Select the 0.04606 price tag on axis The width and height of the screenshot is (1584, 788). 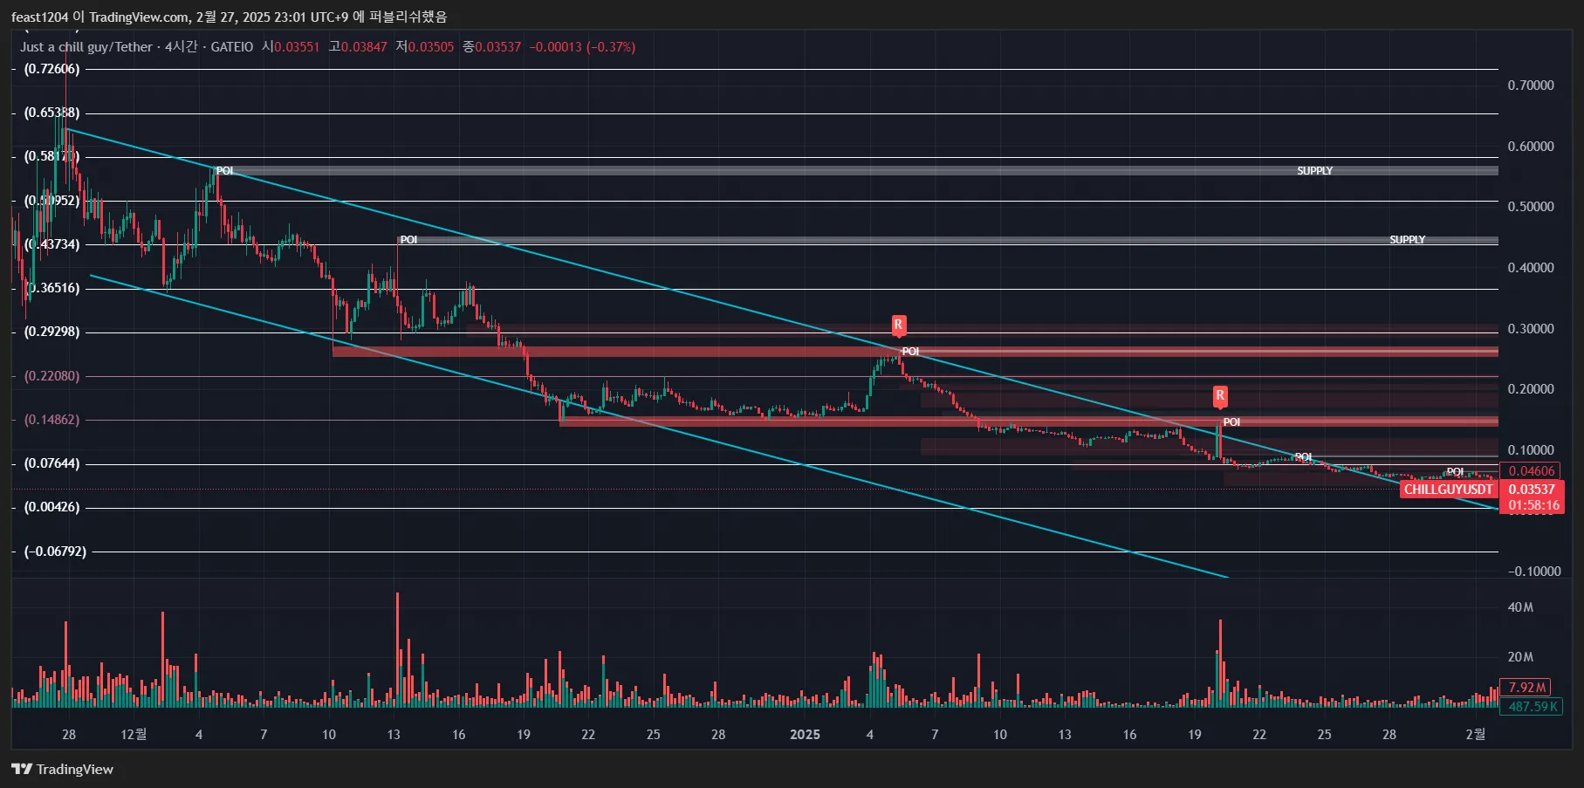(x=1531, y=471)
